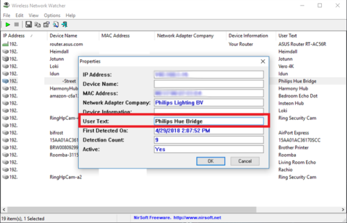Click the horizontal scrollbar left arrow
347x223 pixels.
pos(4,209)
